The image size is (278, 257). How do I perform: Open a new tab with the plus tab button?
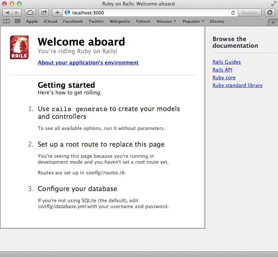coord(273,23)
